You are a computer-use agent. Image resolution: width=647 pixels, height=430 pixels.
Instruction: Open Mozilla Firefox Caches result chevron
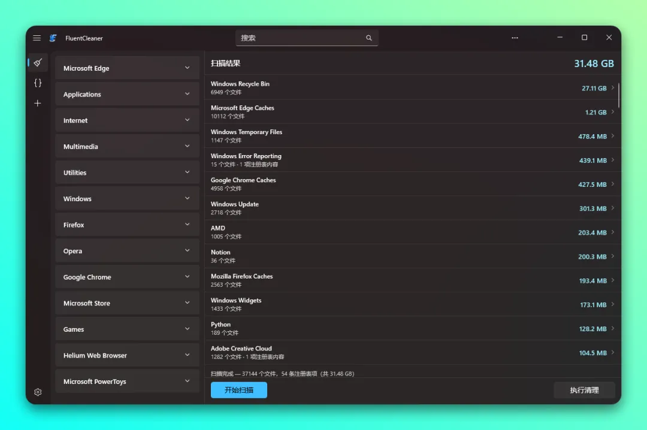point(613,280)
